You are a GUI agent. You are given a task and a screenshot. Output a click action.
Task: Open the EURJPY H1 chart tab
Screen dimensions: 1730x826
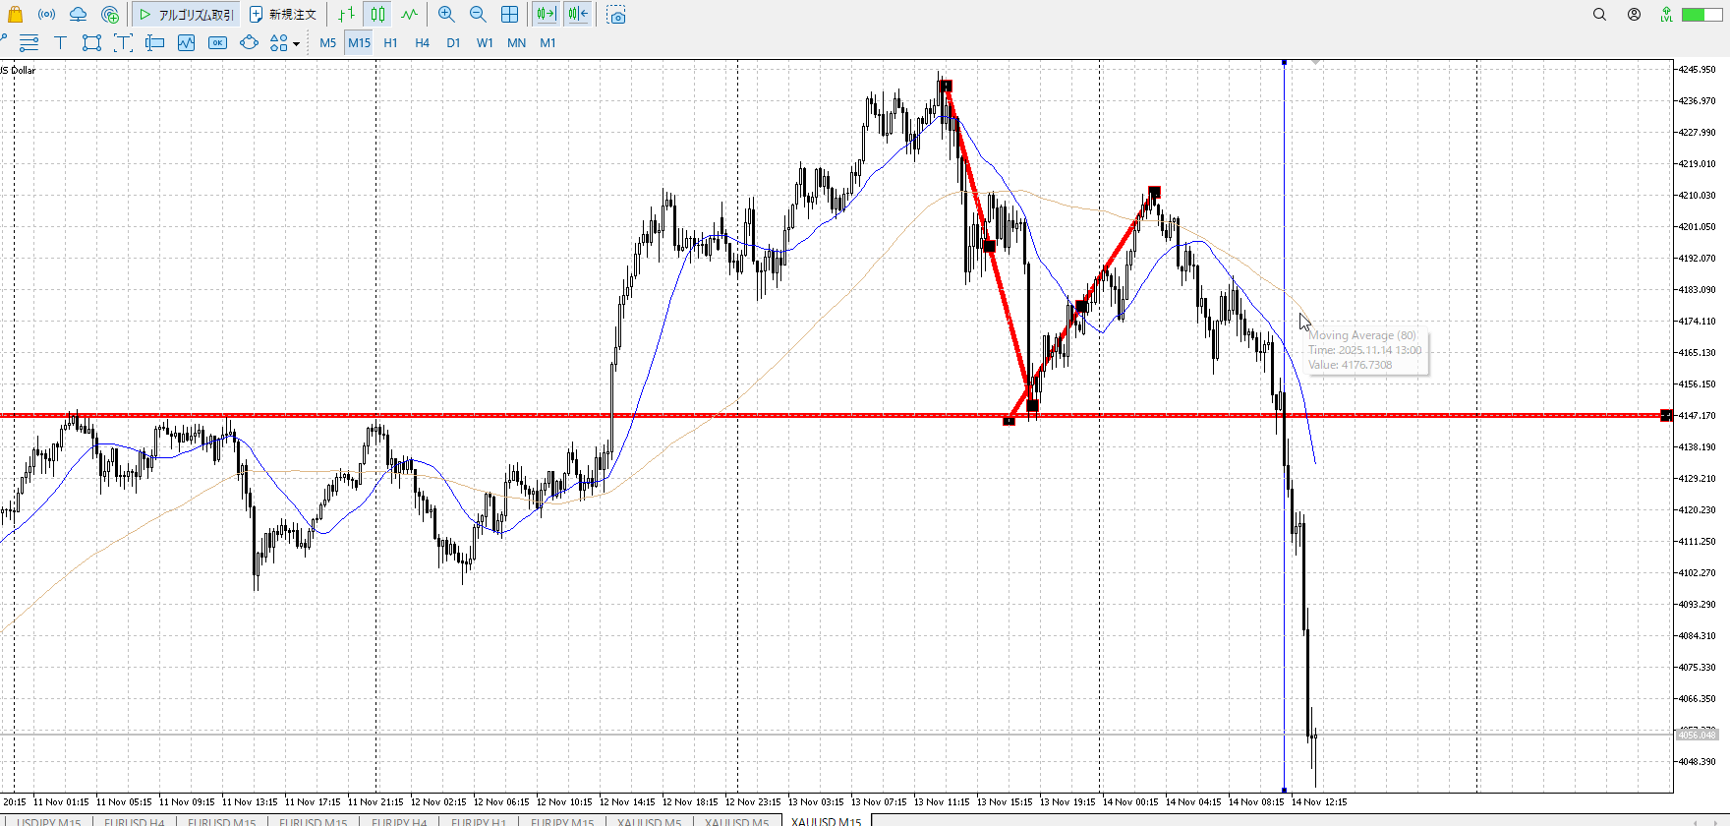coord(479,822)
